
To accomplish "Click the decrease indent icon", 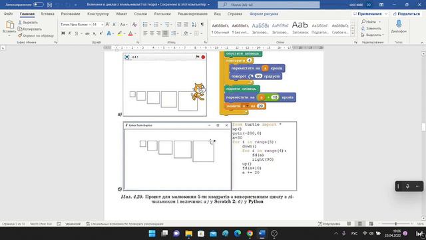I will tap(179, 25).
